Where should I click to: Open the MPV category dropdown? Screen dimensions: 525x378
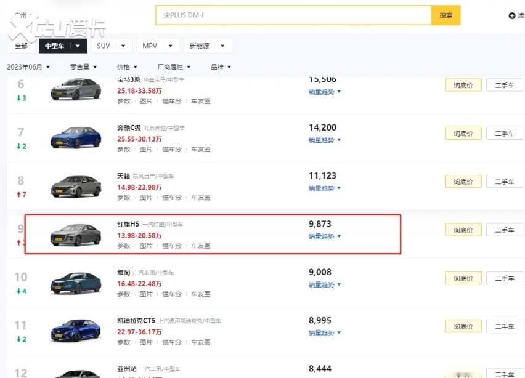(160, 46)
